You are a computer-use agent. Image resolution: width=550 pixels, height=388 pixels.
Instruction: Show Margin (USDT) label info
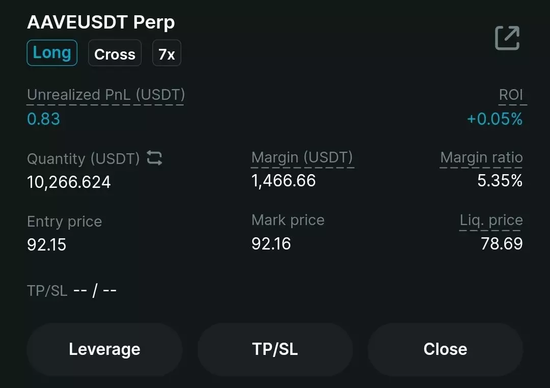tap(302, 157)
